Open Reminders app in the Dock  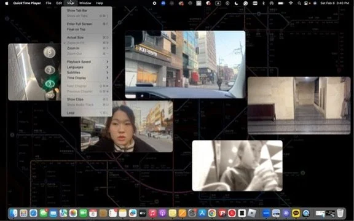point(112,213)
